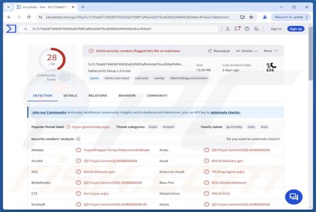Switch to the RELATIONS tab
The height and width of the screenshot is (212, 316).
click(98, 96)
